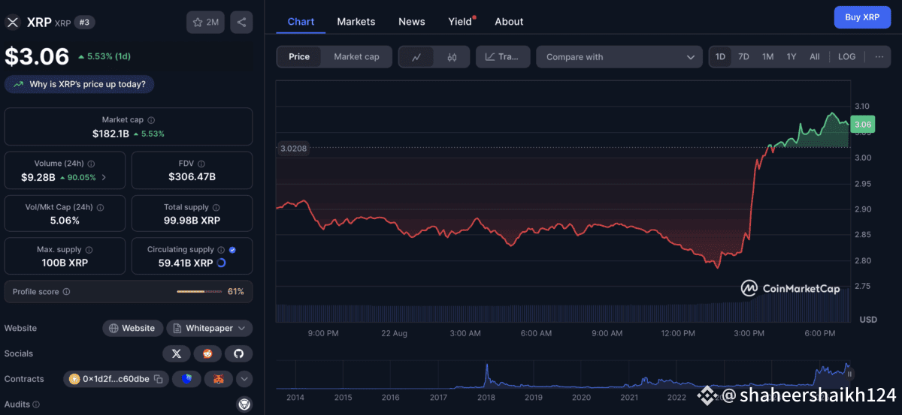Click the verified badge by Circulating supply

tap(232, 250)
